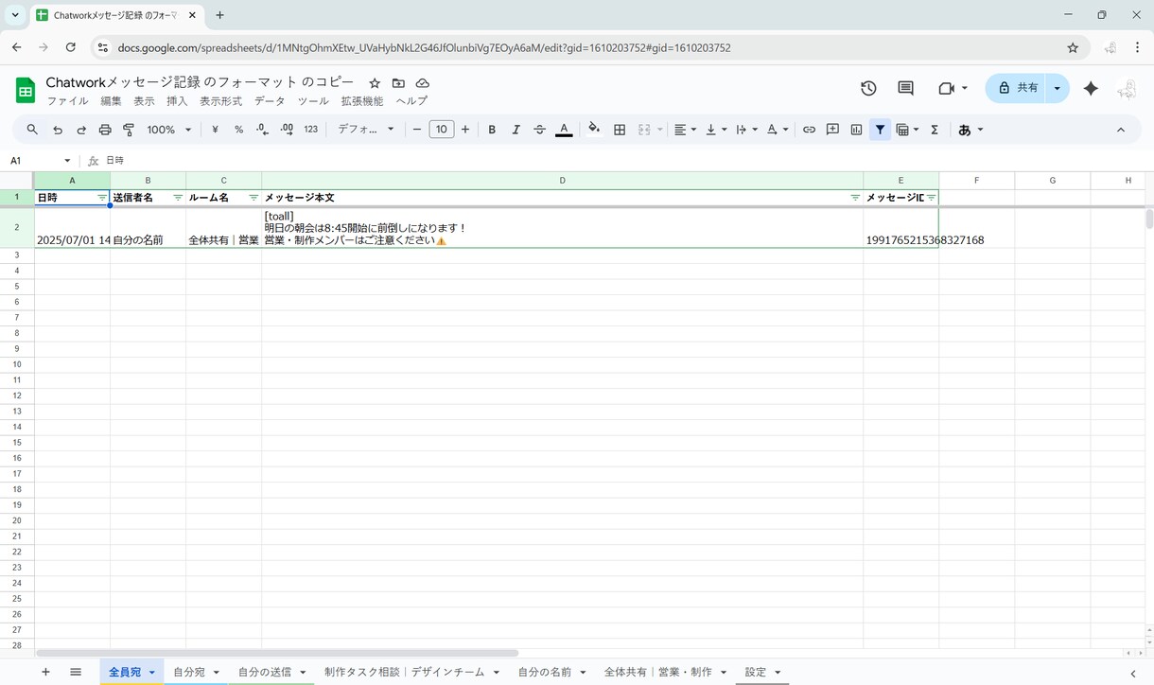Move document to a folder
1154x685 pixels.
398,83
